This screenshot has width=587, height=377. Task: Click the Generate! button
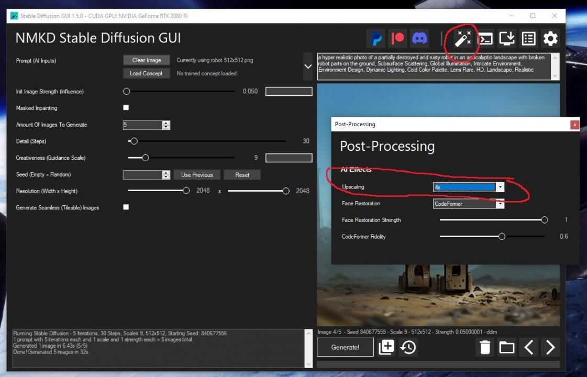(345, 347)
